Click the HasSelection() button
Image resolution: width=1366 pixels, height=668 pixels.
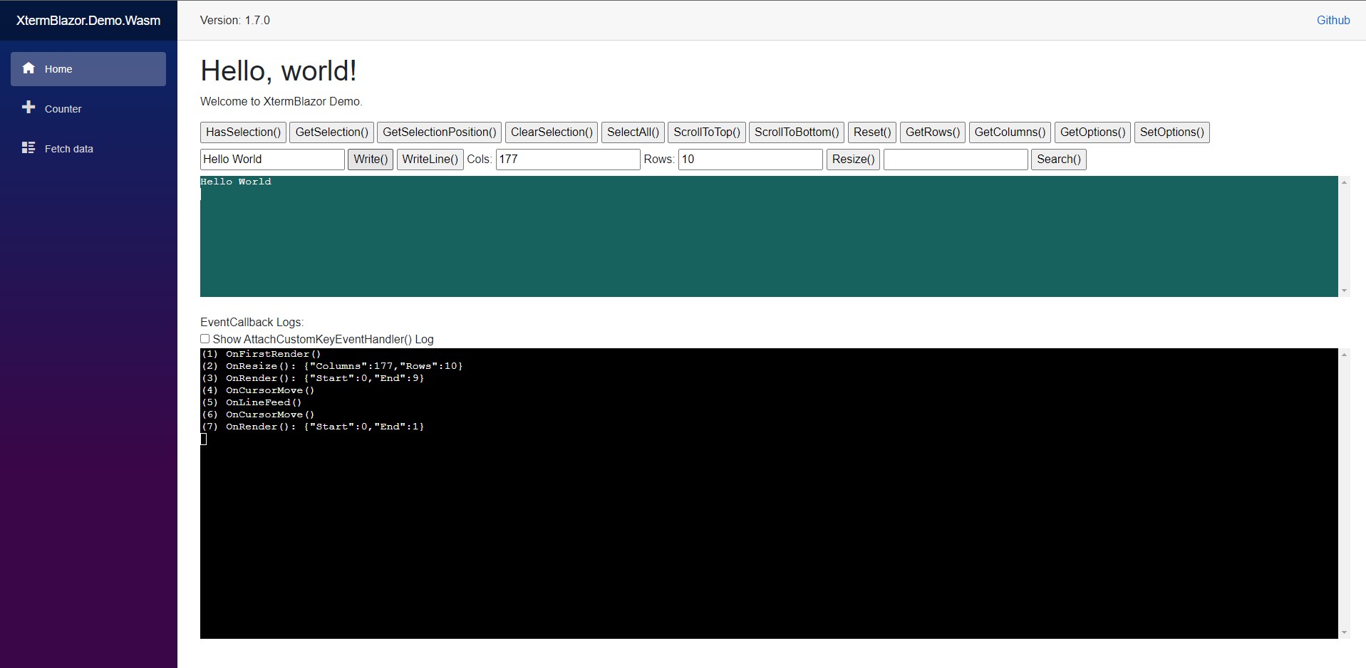[243, 132]
